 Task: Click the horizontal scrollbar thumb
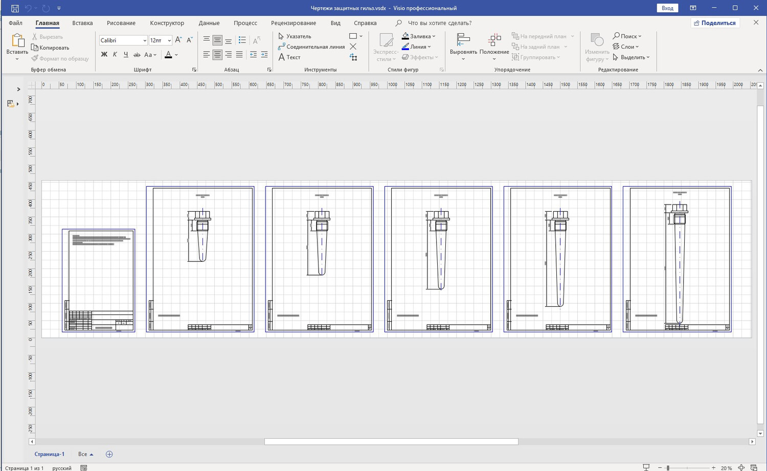391,441
